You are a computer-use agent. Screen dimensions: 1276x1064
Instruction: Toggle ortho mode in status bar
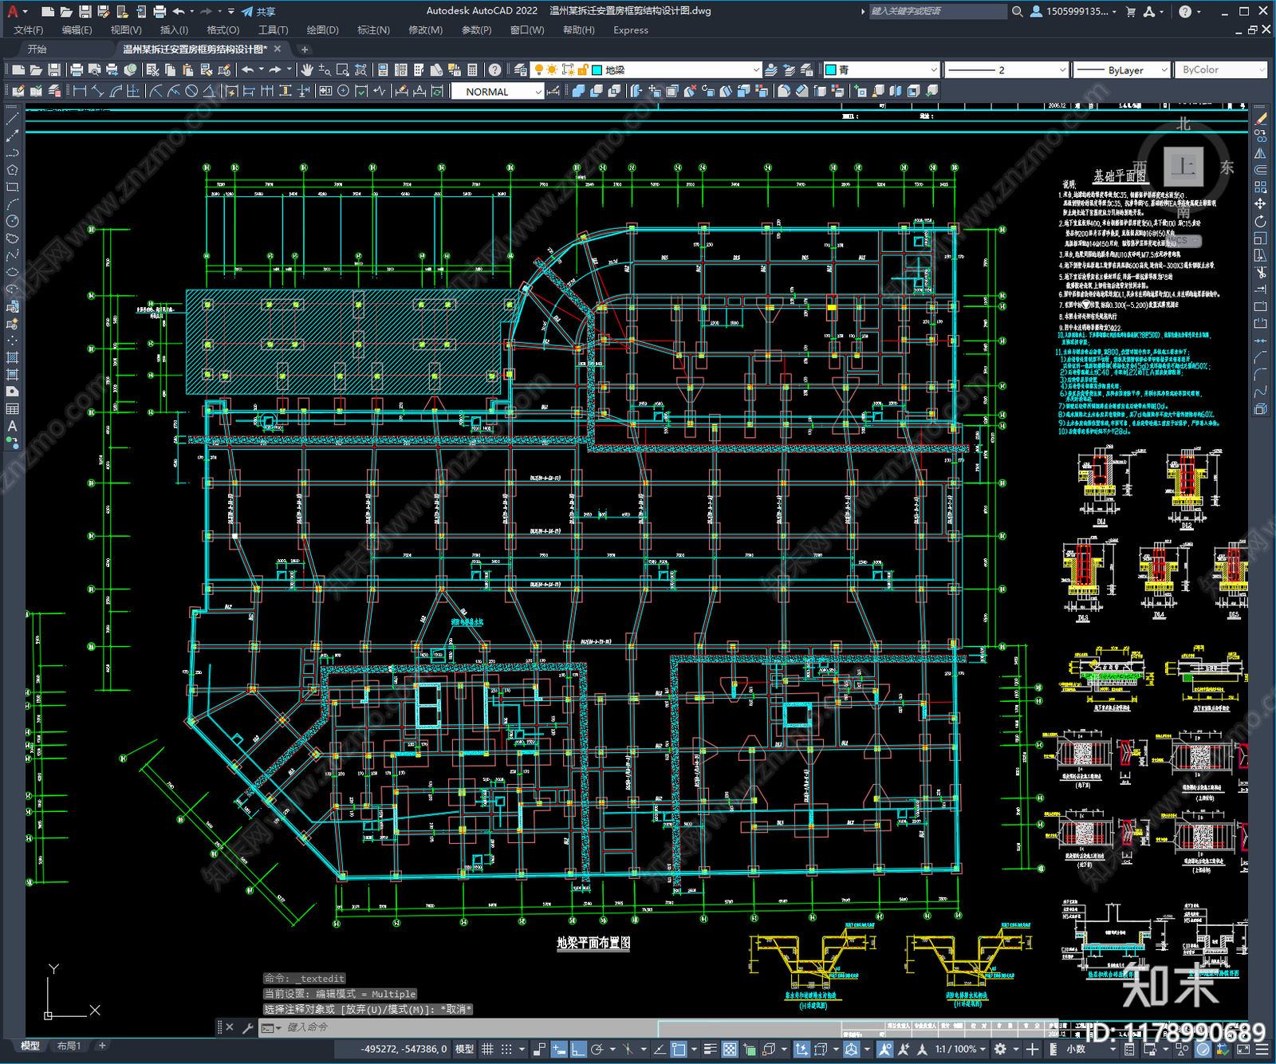tap(578, 1049)
